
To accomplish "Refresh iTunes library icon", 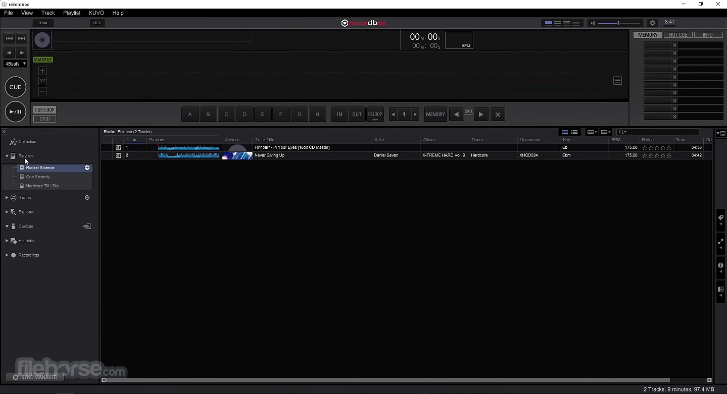I will [87, 198].
